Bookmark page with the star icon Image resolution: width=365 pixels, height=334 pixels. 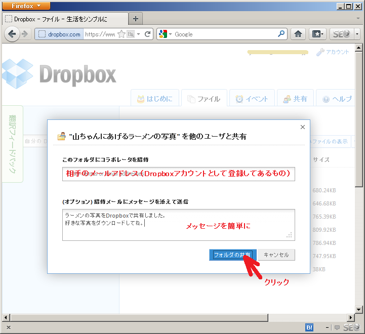(x=121, y=34)
